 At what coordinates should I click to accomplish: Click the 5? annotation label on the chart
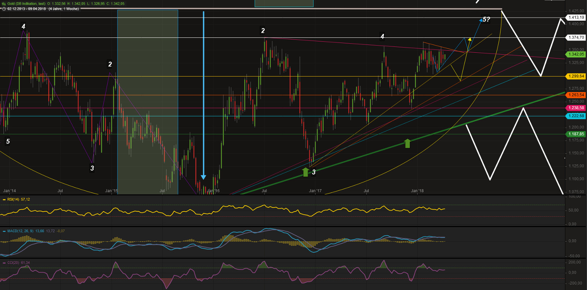(x=486, y=19)
